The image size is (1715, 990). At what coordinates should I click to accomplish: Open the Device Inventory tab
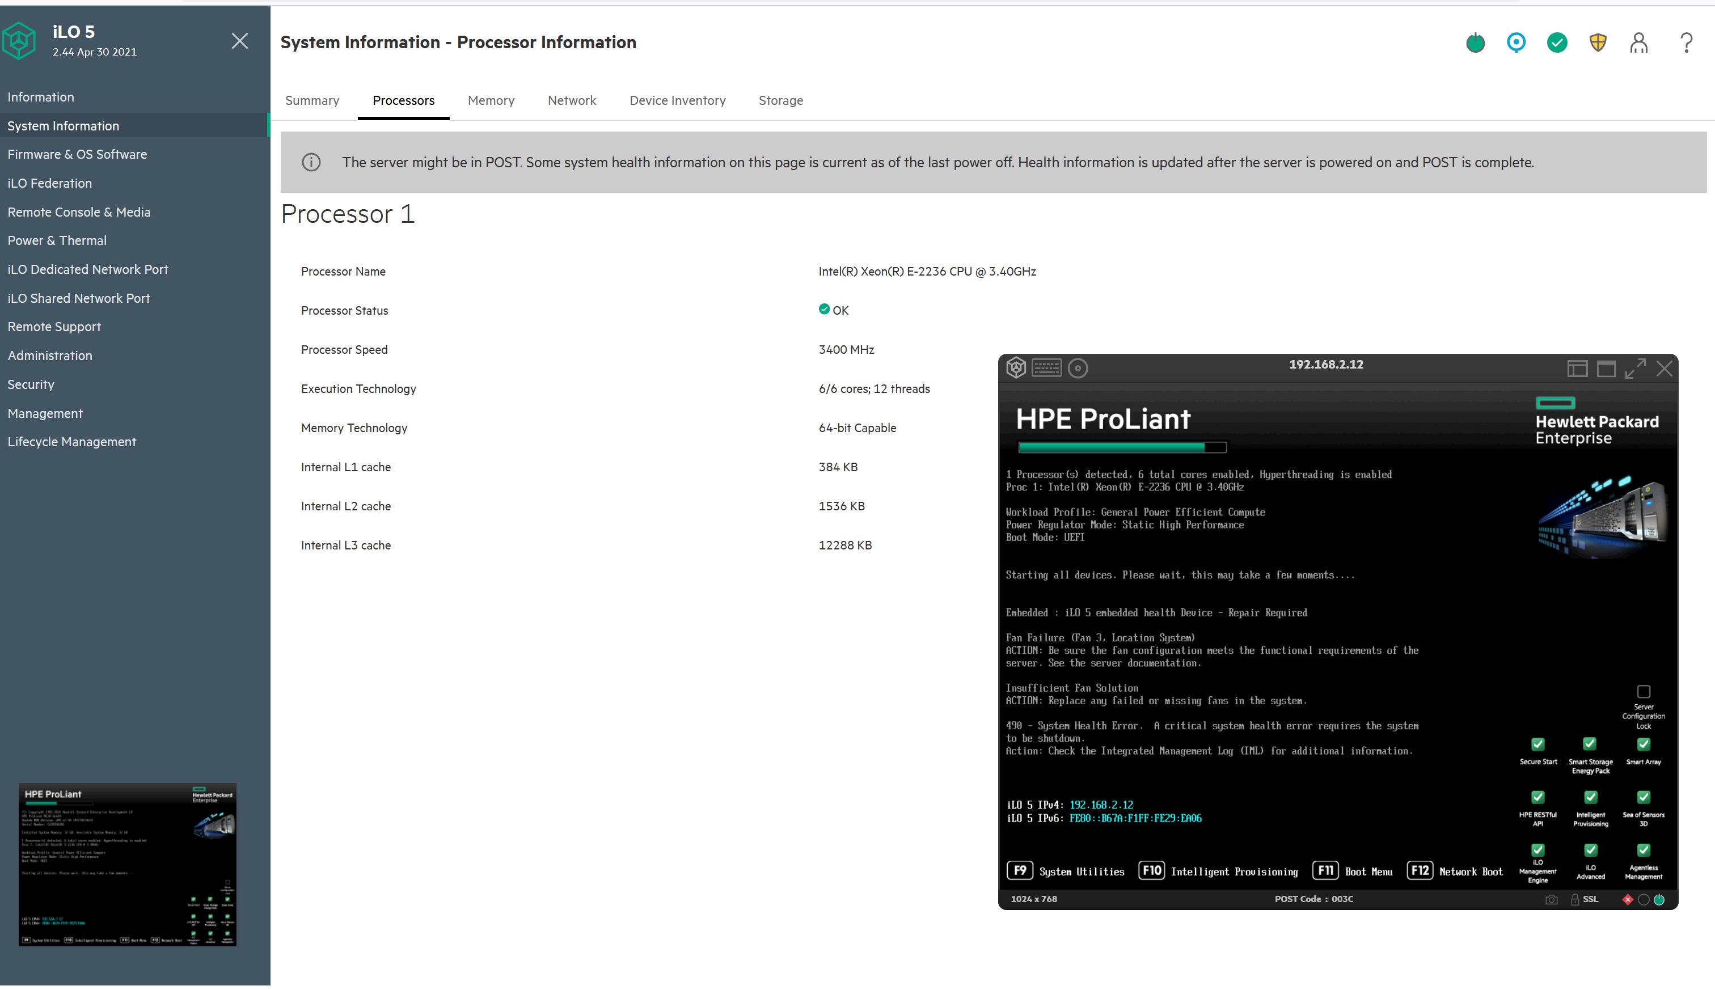pos(677,100)
